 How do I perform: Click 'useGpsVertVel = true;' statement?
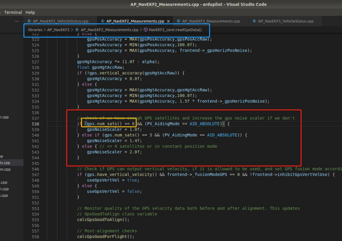113,180
